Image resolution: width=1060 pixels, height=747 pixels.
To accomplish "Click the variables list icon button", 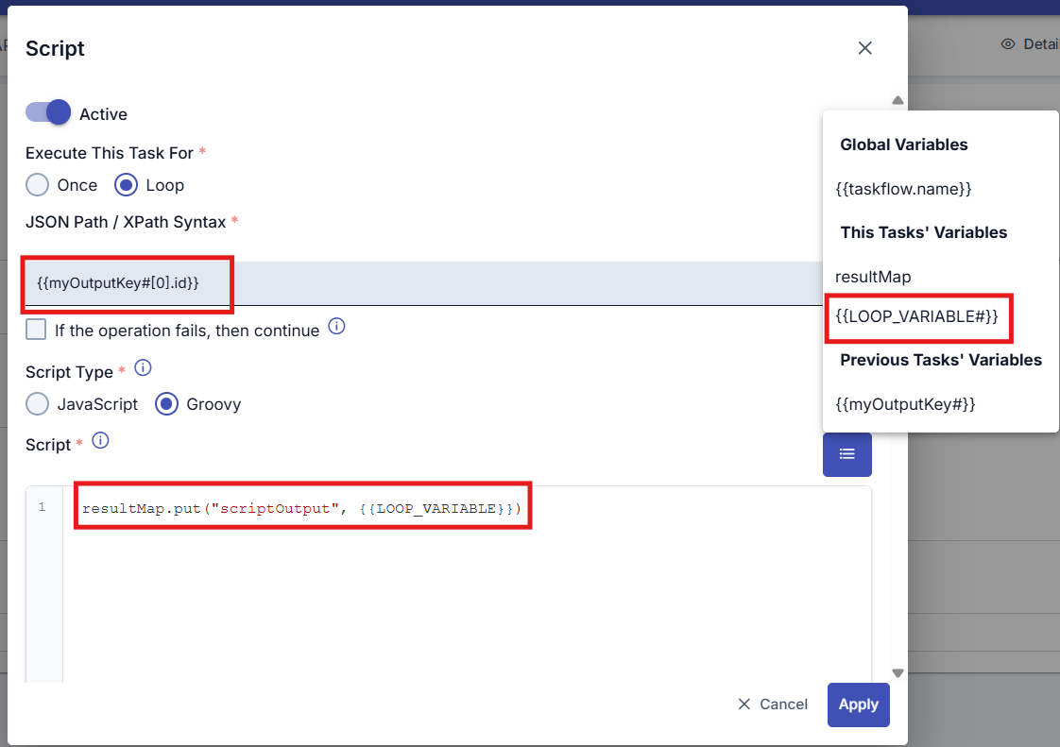I will pos(846,454).
